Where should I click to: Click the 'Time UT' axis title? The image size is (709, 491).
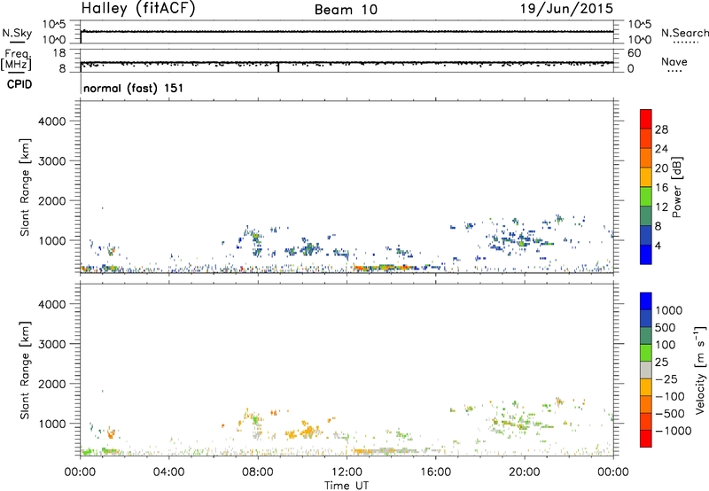(x=347, y=486)
